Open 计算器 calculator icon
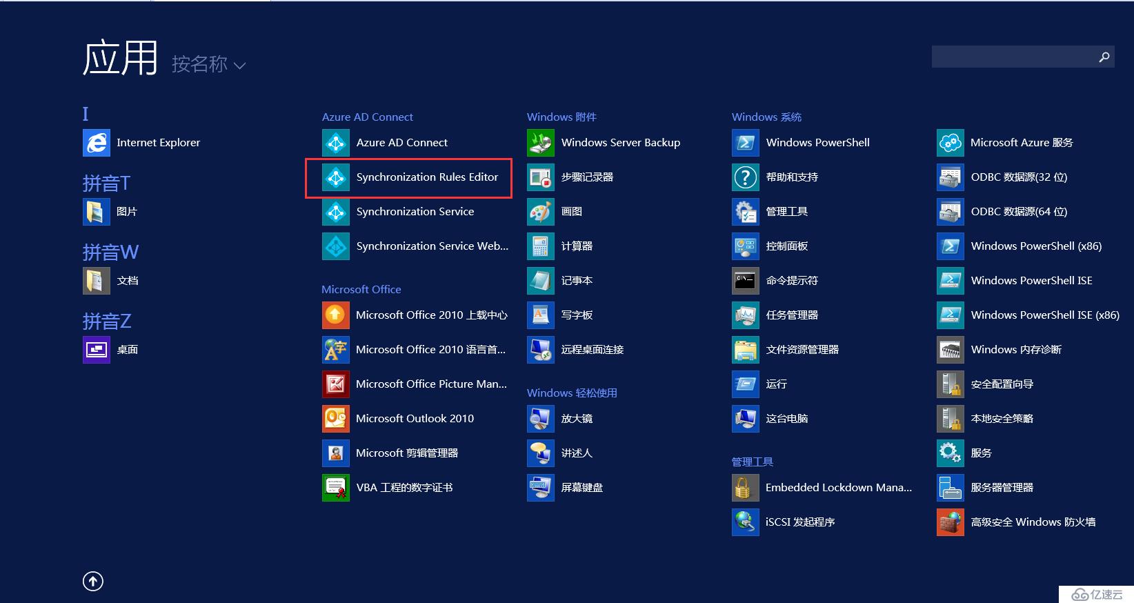The height and width of the screenshot is (603, 1134). (541, 246)
